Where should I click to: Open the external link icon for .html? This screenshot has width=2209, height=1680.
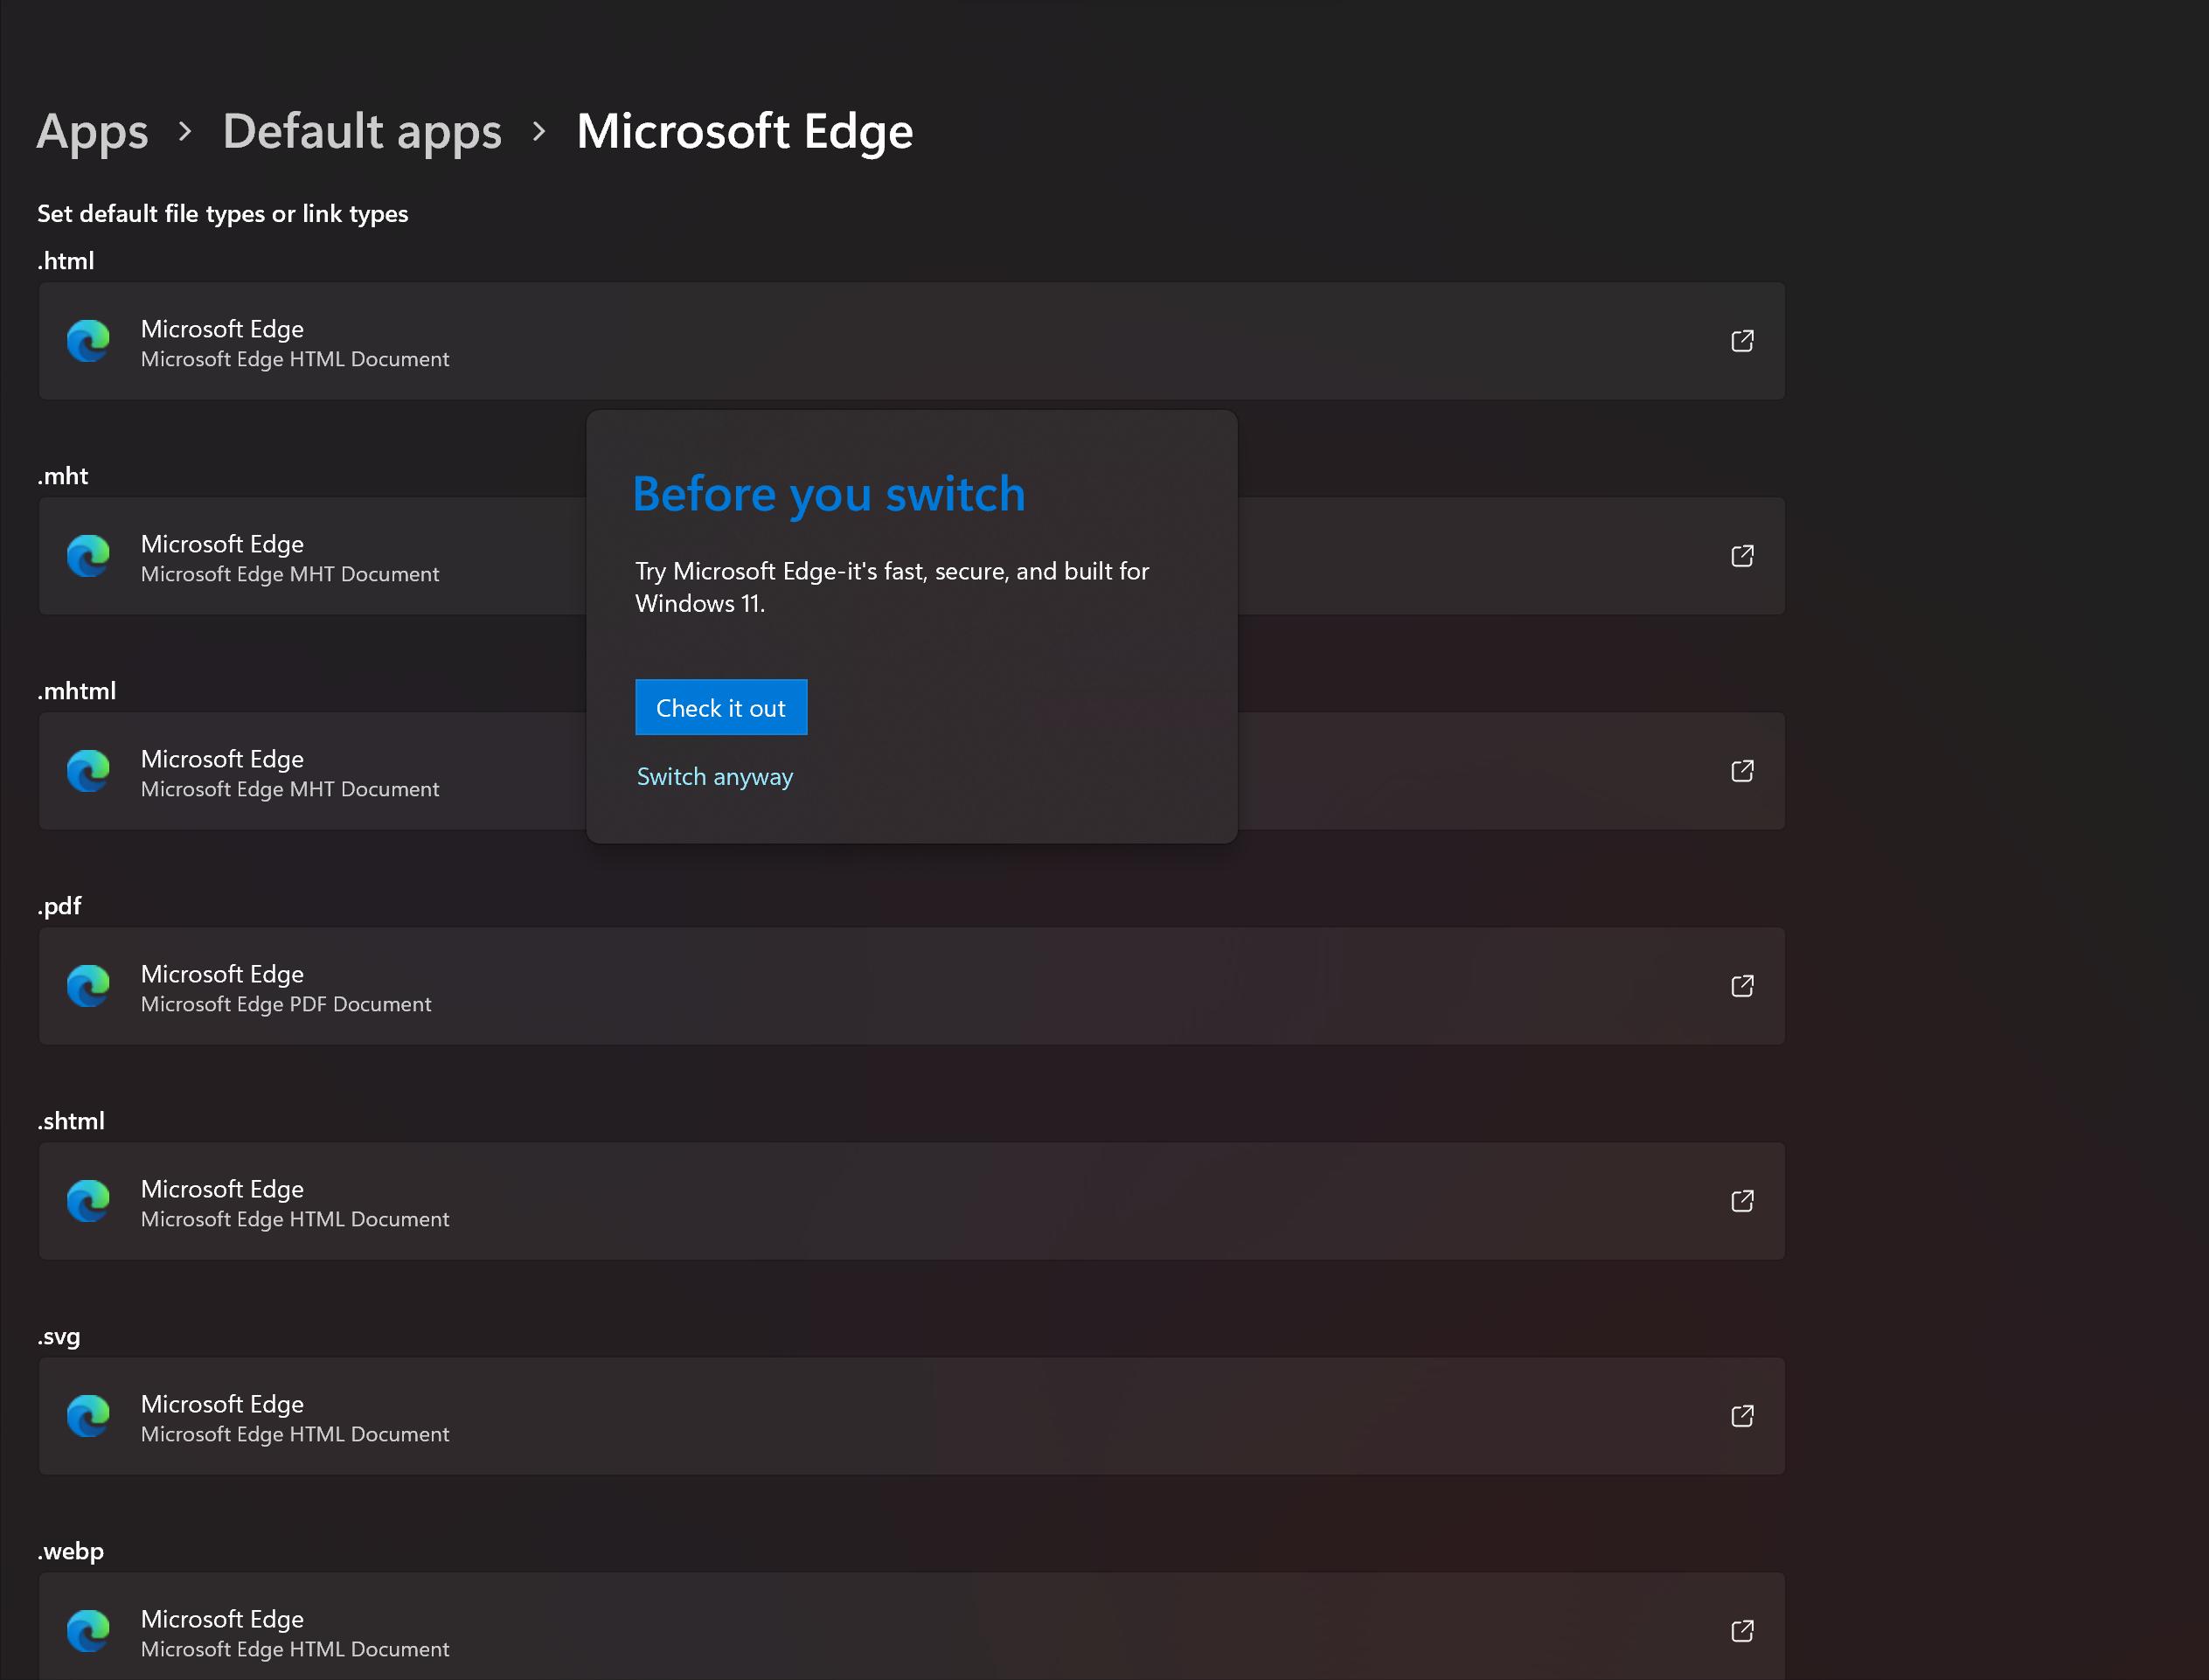(1741, 341)
